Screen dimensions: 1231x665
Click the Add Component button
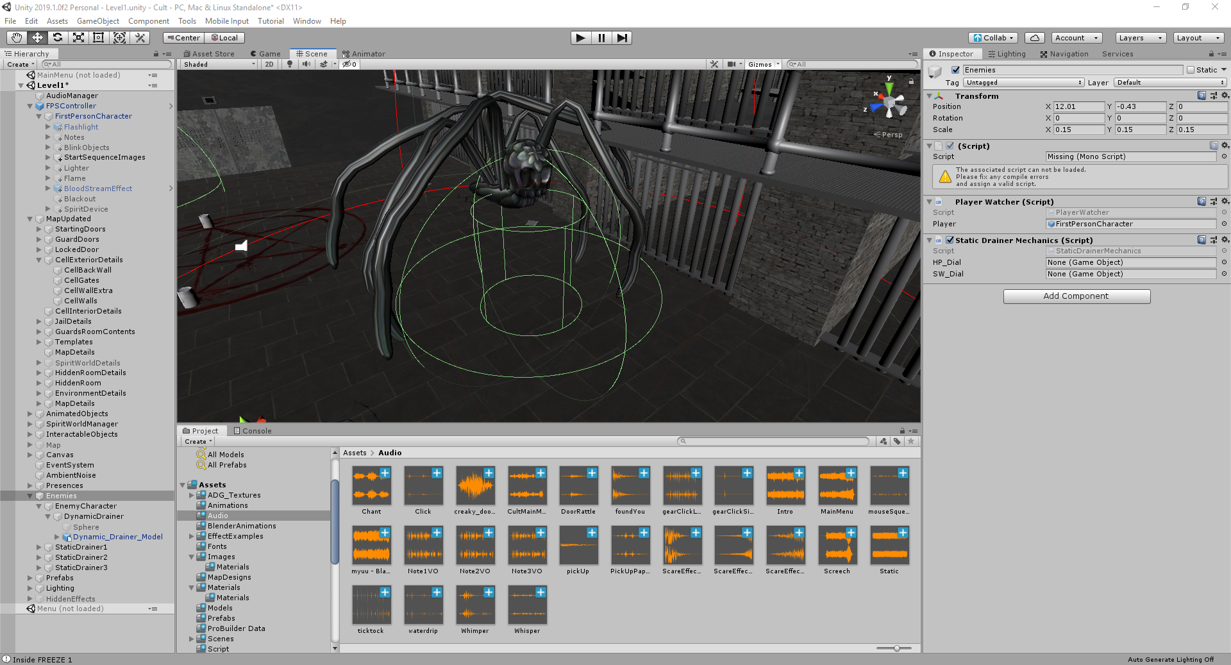click(1076, 296)
